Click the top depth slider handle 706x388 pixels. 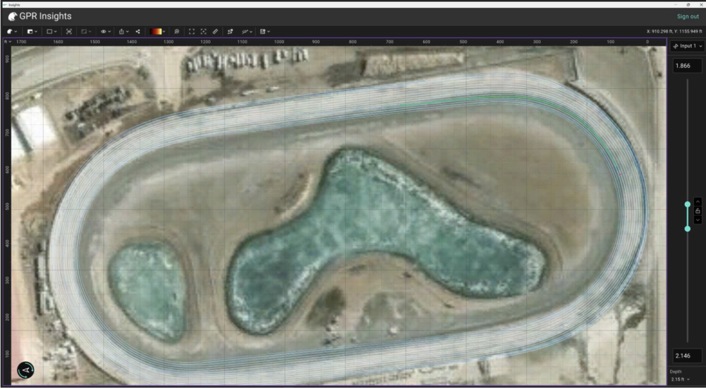click(687, 204)
